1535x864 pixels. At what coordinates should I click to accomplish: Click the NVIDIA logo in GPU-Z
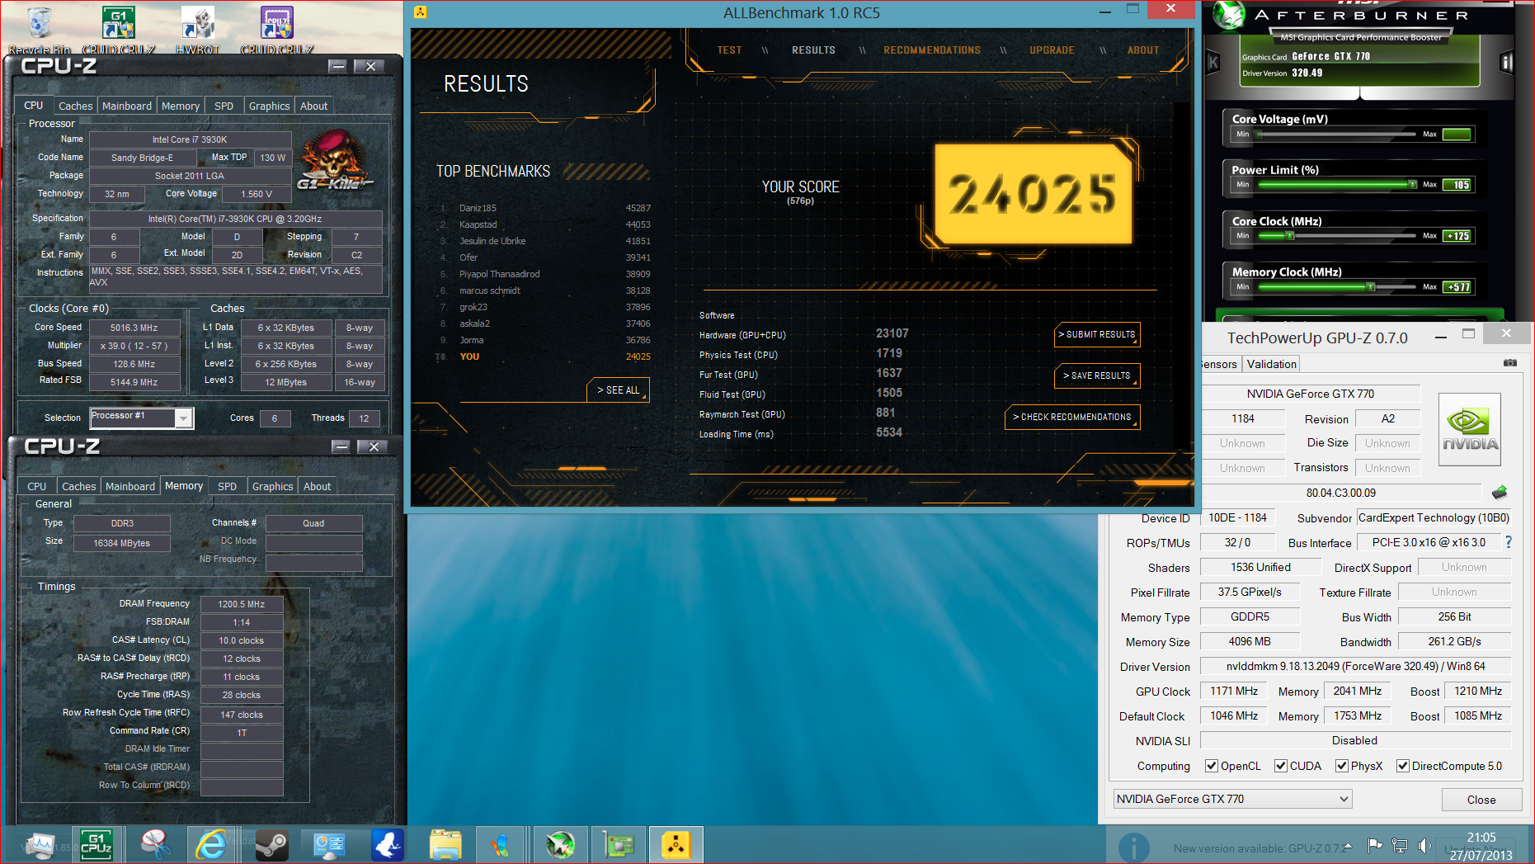point(1470,430)
